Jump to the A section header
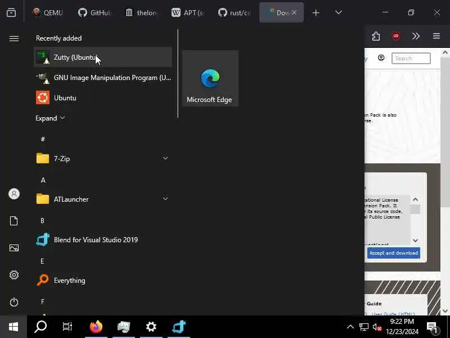The height and width of the screenshot is (338, 450). click(43, 180)
